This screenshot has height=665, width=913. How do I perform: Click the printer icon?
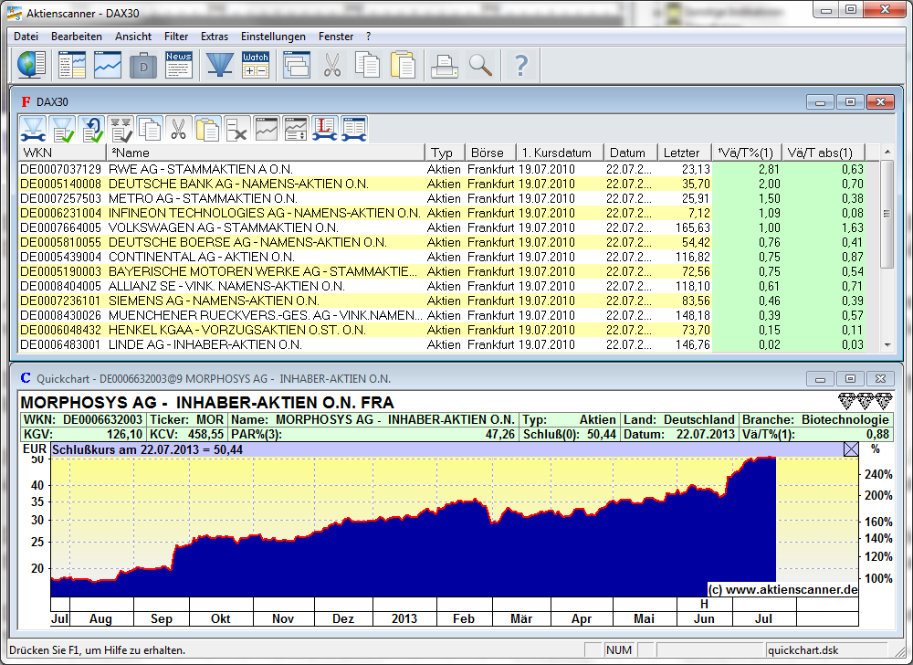445,65
